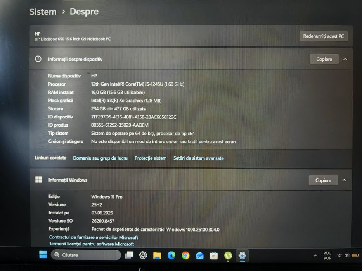Collapse the Informații despre dispozitiv section
Viewport: 362px width, 271px height.
tap(345, 59)
